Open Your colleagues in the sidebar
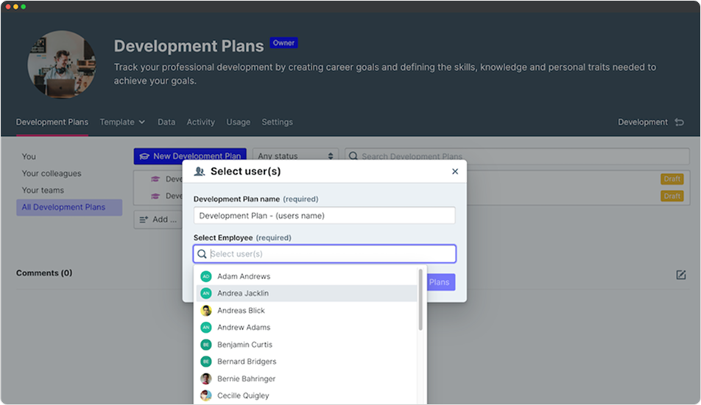The image size is (701, 405). [52, 174]
